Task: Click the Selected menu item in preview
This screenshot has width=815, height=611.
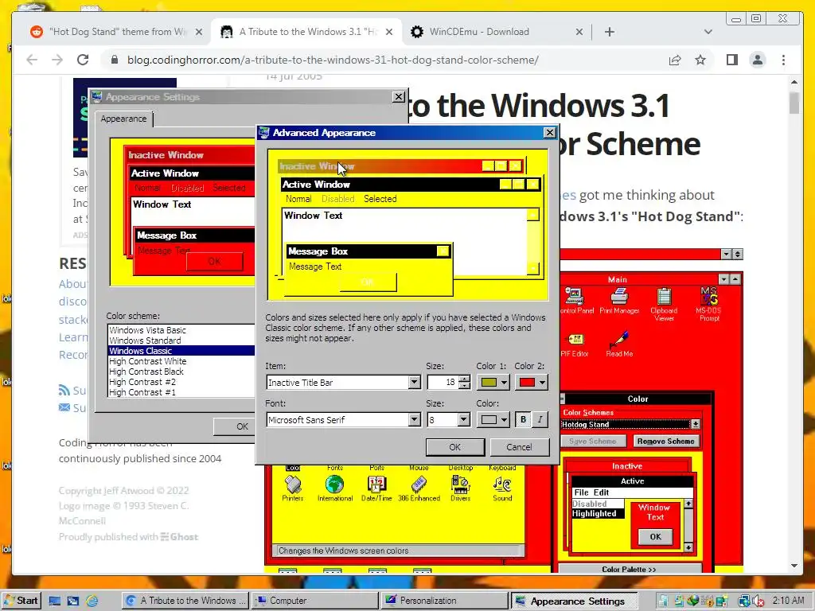Action: click(380, 199)
